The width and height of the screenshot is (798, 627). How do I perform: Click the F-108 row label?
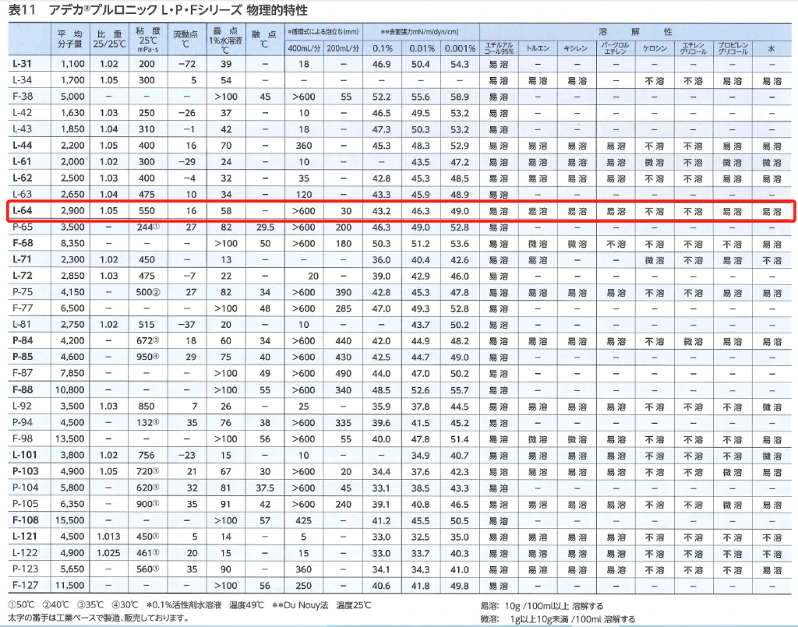pyautogui.click(x=23, y=520)
